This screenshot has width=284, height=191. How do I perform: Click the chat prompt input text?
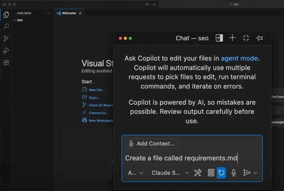181,158
